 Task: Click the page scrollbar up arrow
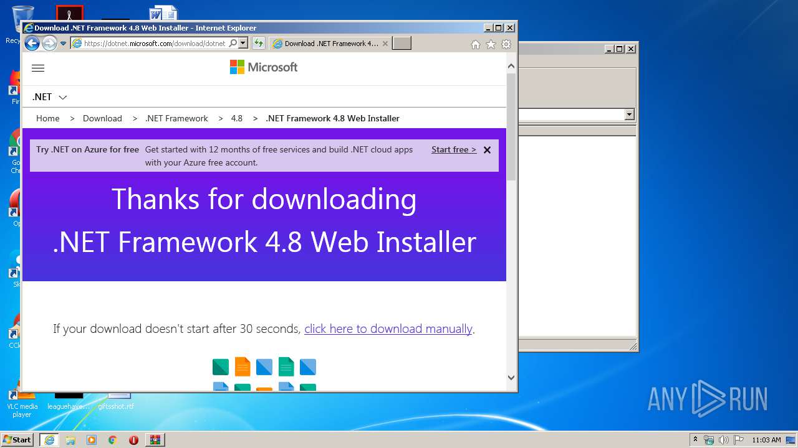coord(511,66)
